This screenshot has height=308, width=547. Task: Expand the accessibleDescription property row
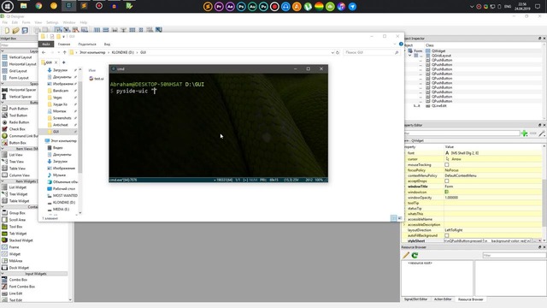point(404,224)
